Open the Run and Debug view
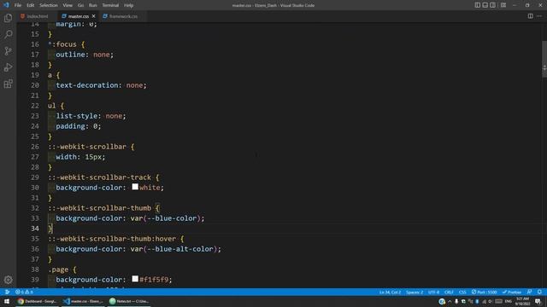Screen dimensions: 547x307 pos(8,67)
